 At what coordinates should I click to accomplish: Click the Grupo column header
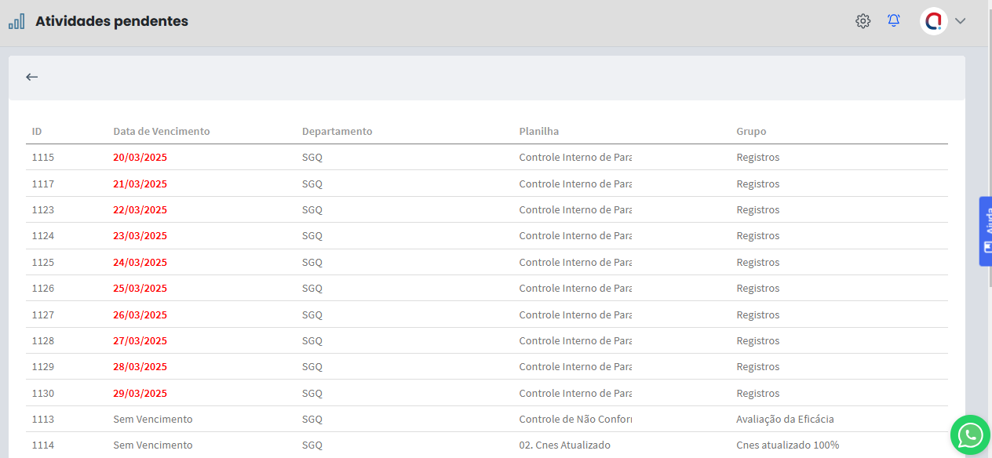751,131
